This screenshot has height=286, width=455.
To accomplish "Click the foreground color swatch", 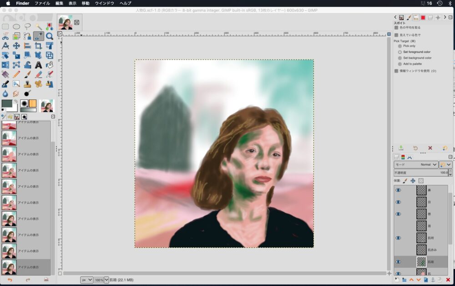I will point(7,104).
